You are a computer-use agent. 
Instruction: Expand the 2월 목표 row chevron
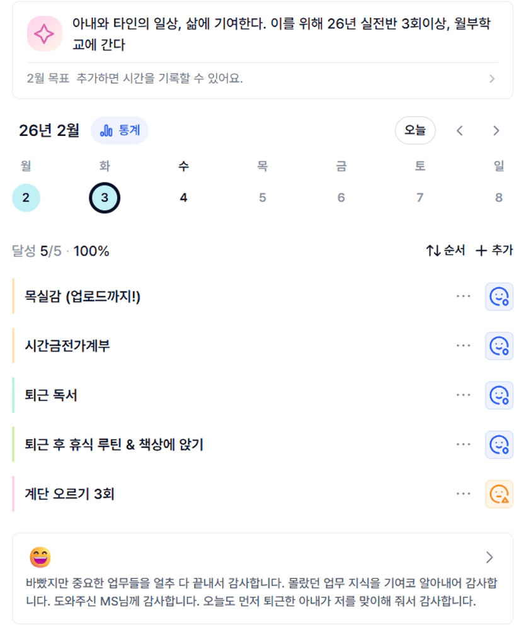(x=492, y=79)
